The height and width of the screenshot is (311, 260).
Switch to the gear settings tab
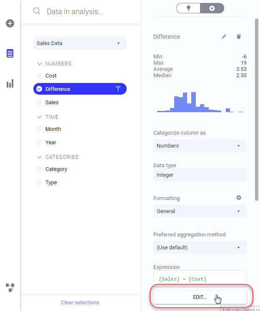(x=212, y=8)
